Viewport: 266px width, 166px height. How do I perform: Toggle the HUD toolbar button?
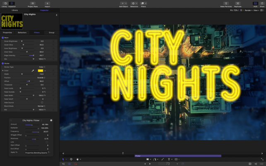tap(255, 4)
